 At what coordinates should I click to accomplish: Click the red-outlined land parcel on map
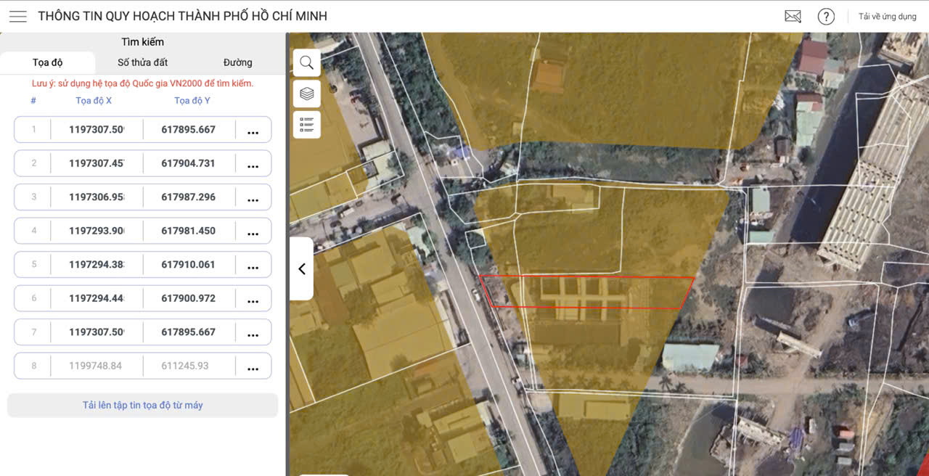pyautogui.click(x=588, y=292)
